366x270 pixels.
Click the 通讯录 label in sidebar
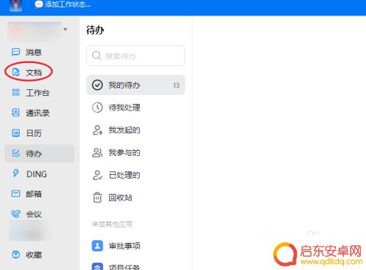(x=37, y=113)
